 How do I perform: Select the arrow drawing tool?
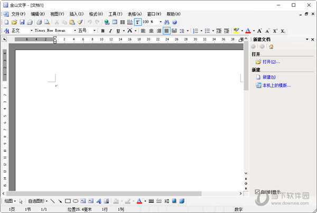click(60, 201)
